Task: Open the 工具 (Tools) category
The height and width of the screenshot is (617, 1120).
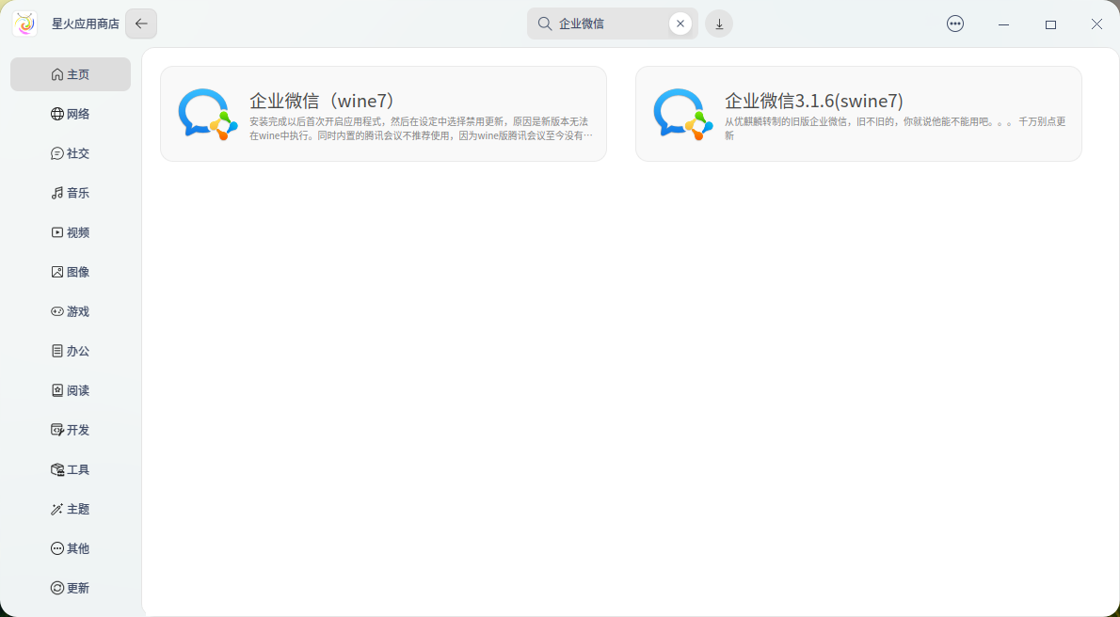Action: pos(70,469)
